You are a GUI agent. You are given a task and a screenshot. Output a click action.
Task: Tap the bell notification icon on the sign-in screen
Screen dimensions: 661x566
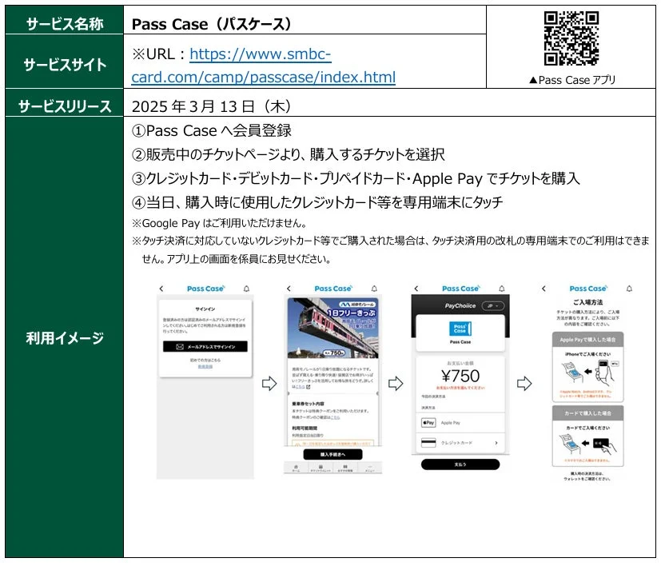pos(246,289)
